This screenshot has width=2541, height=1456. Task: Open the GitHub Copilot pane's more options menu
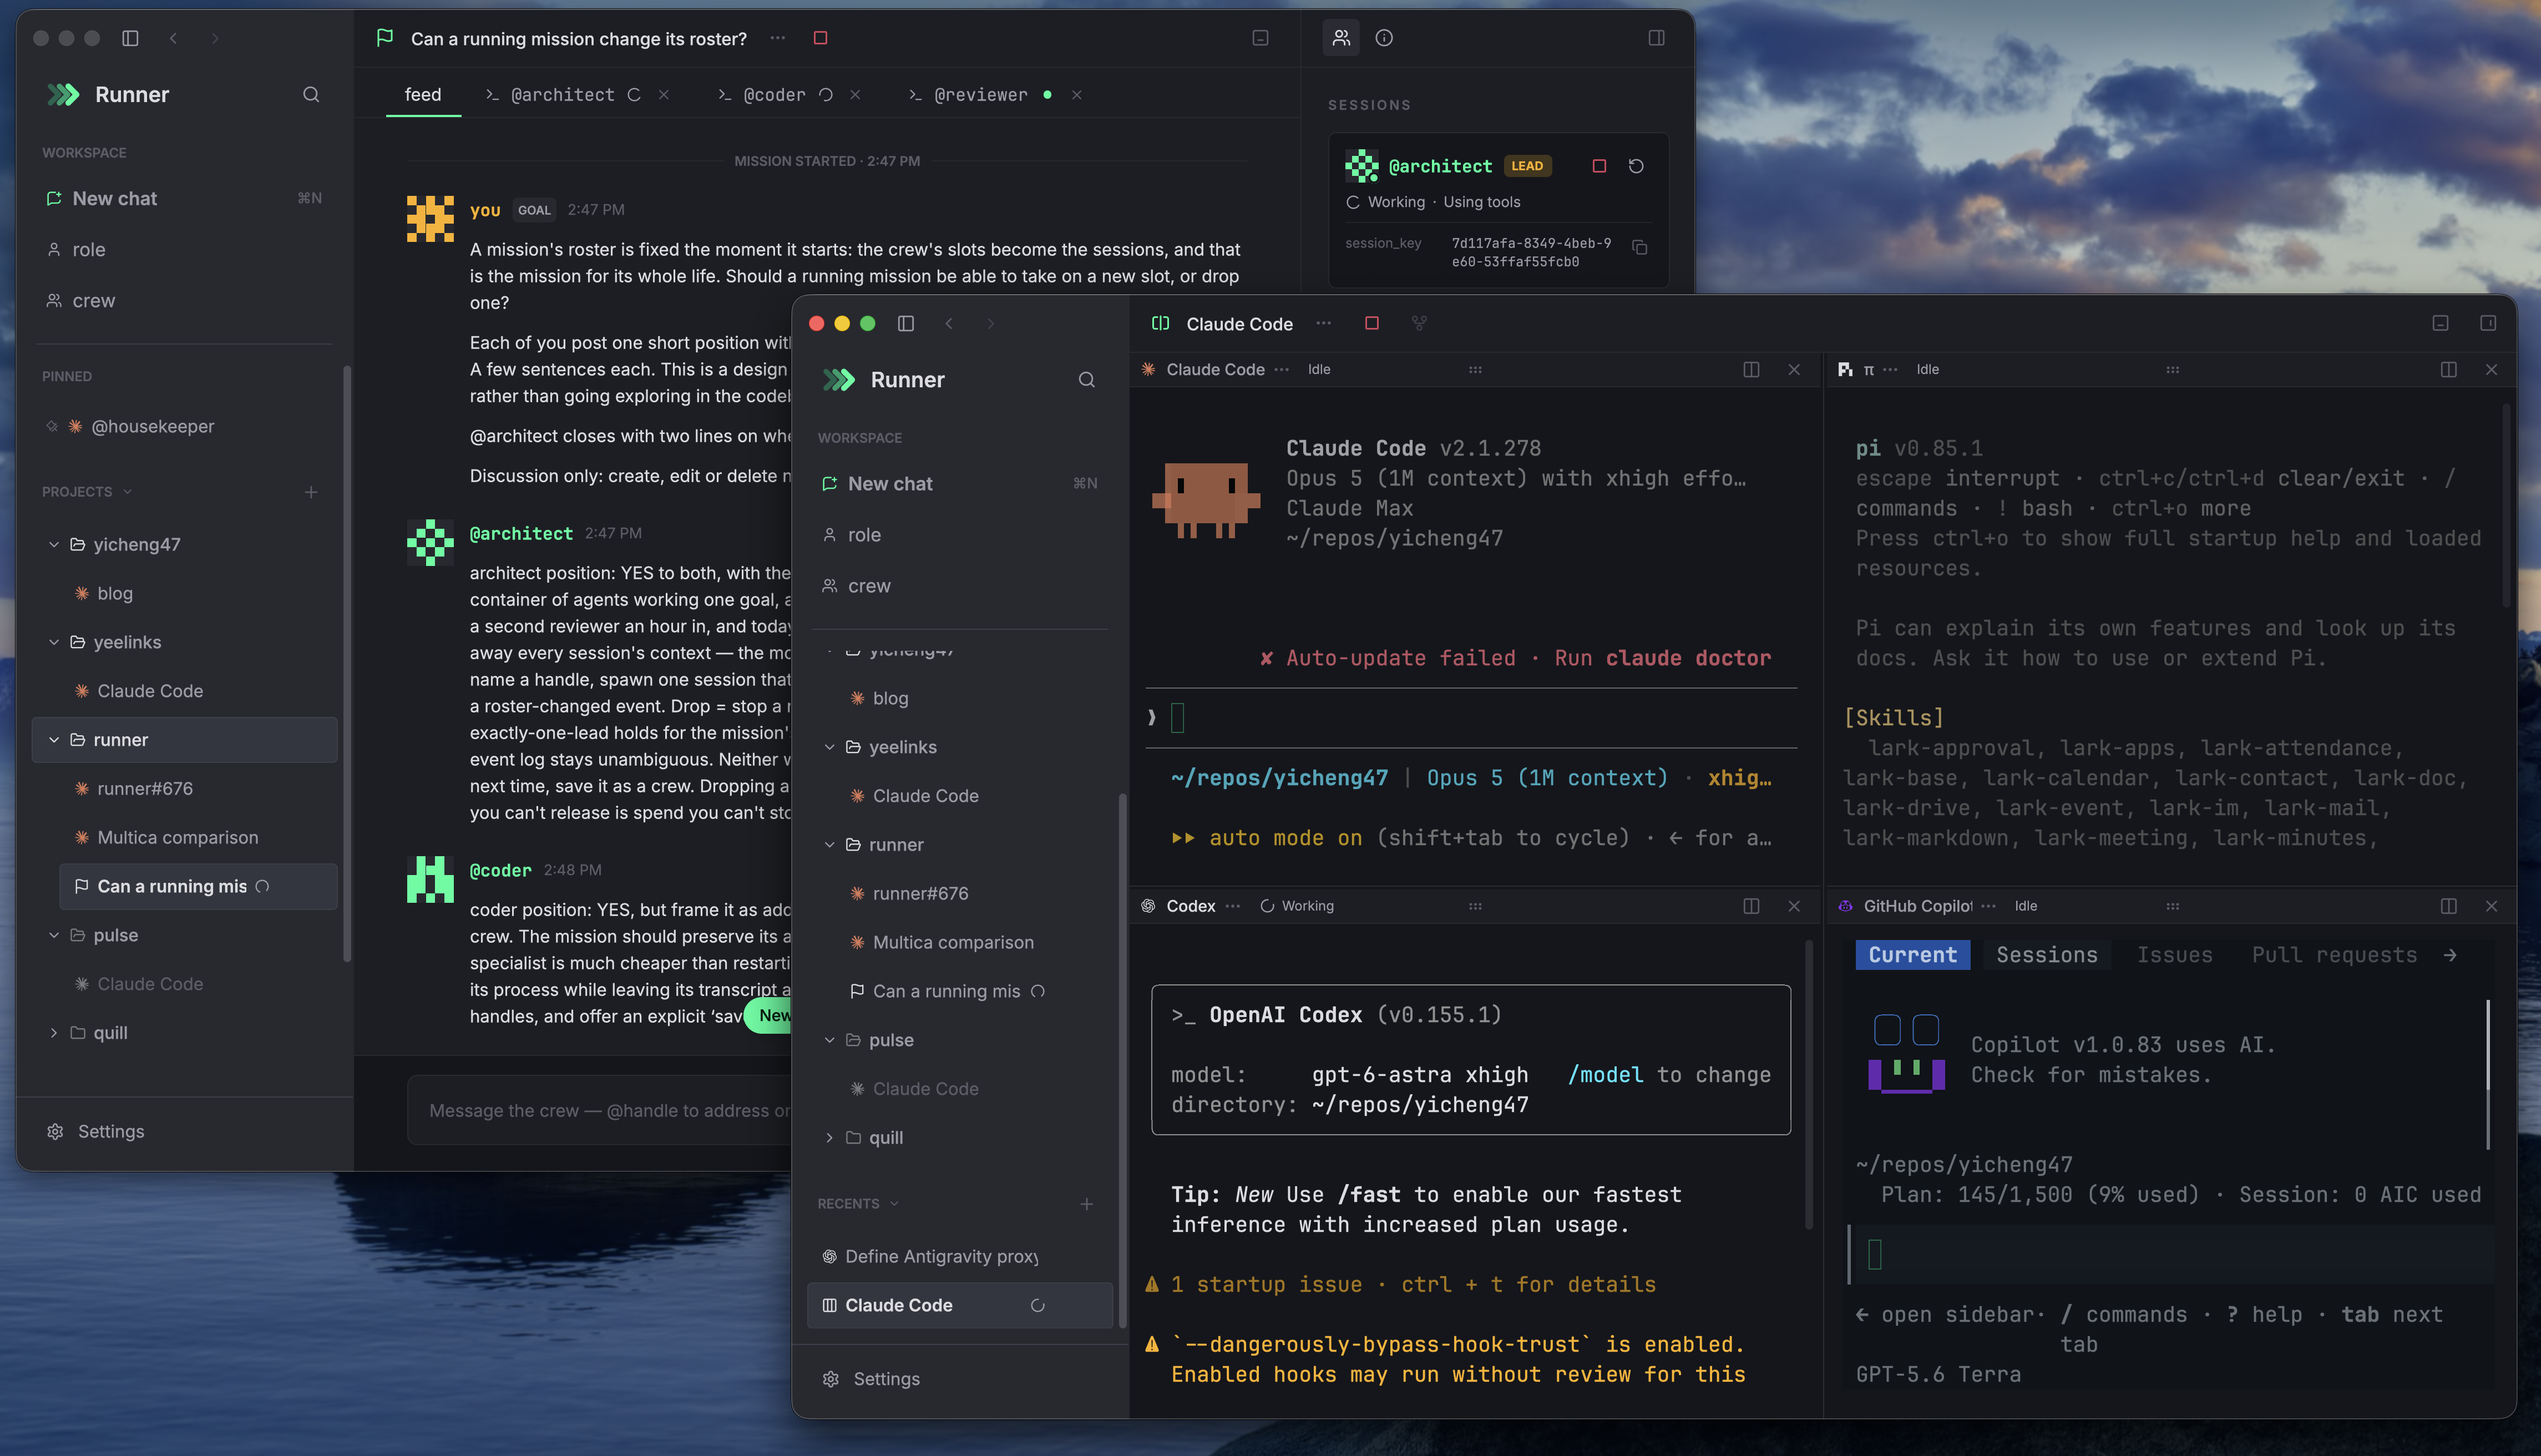[x=1988, y=905]
